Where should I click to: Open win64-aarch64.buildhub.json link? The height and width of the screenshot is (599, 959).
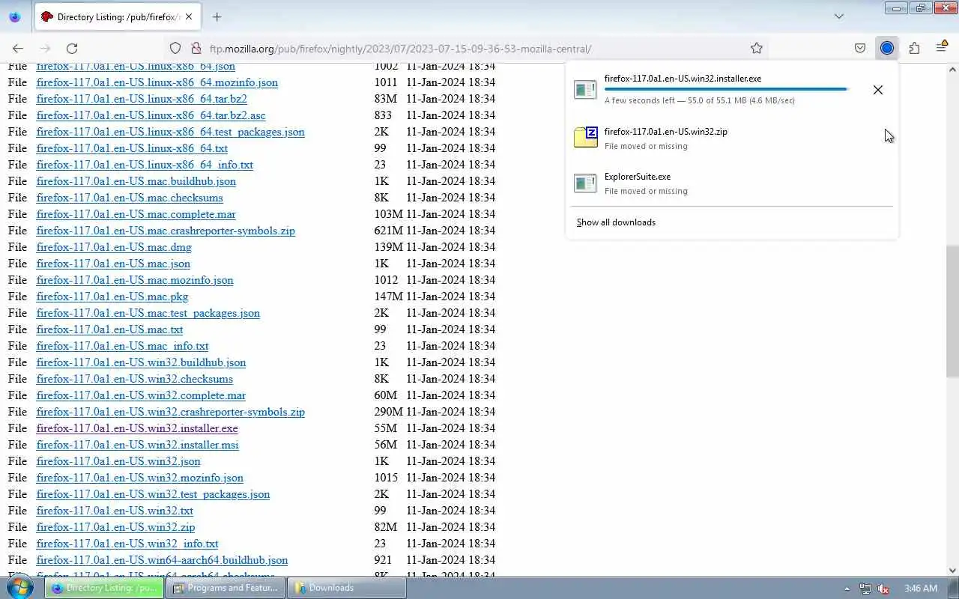point(162,560)
